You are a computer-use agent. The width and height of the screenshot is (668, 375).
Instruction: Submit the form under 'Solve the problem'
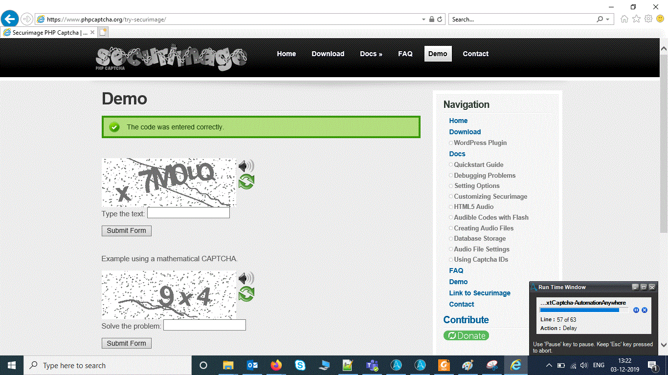127,343
